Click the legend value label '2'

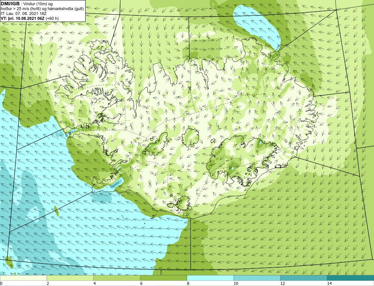pos(48,283)
